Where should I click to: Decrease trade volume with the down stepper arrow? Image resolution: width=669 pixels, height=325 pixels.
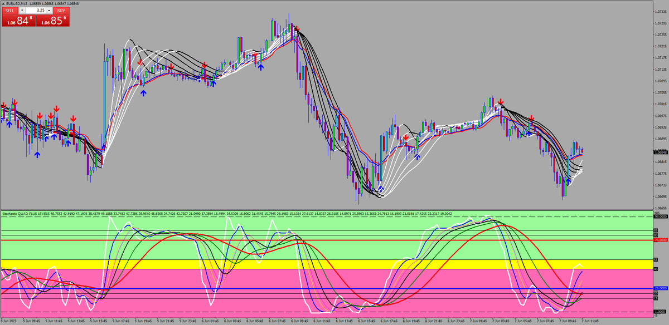tap(22, 9)
